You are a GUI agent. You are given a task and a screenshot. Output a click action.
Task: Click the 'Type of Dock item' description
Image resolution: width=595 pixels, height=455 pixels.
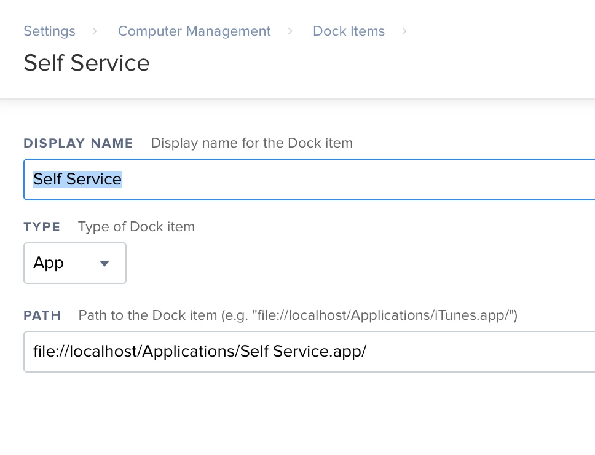coord(136,226)
